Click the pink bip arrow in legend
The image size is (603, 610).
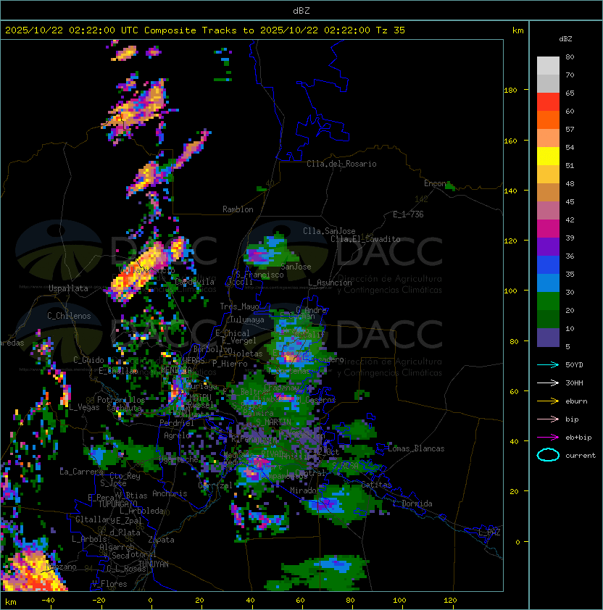pyautogui.click(x=548, y=419)
